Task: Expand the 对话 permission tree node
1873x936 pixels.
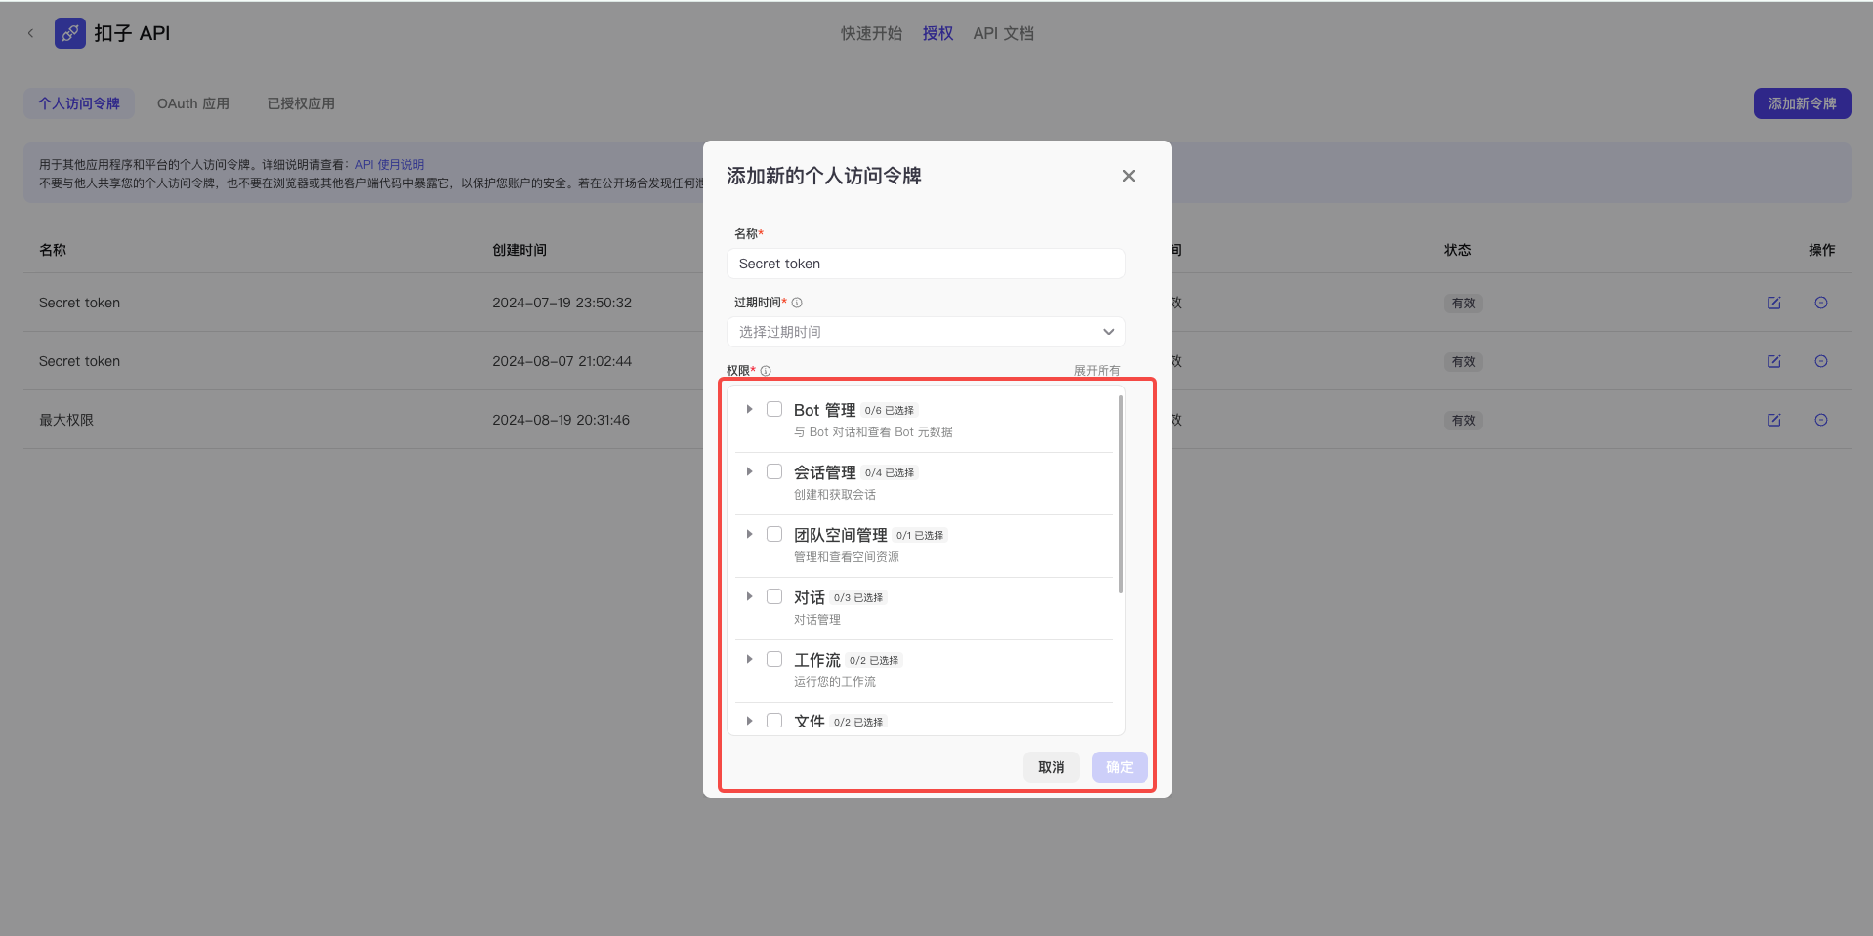Action: click(749, 596)
